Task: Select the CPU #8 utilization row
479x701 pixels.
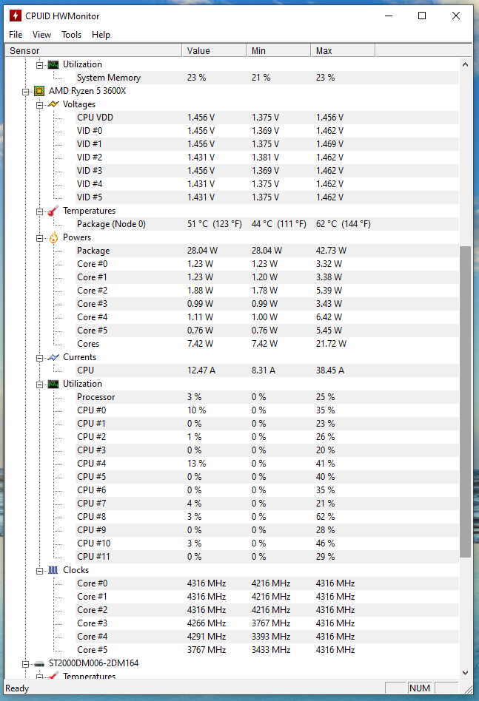Action: 267,517
